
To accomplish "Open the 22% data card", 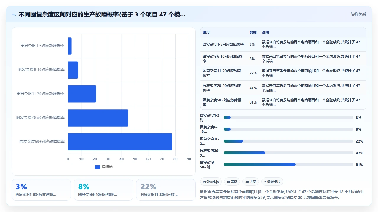I will (166, 190).
